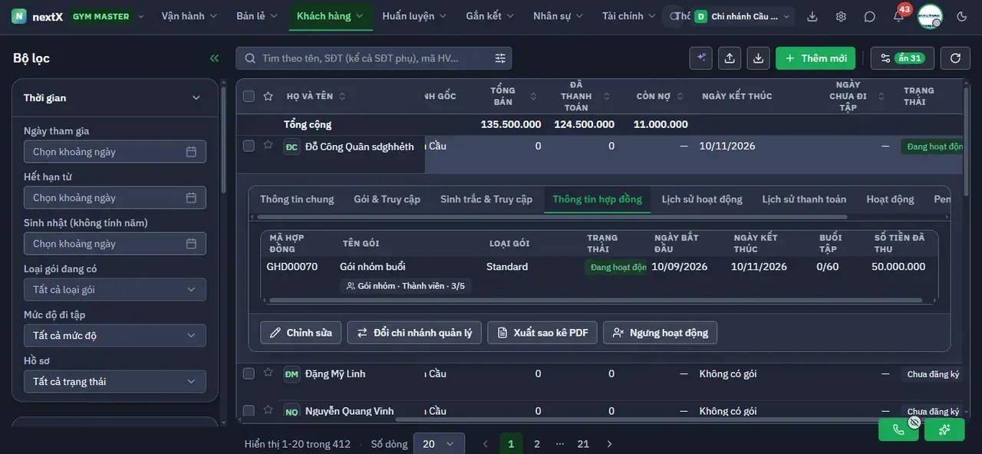Open column settings showing ẩn 31
Image resolution: width=982 pixels, height=454 pixels.
(902, 58)
